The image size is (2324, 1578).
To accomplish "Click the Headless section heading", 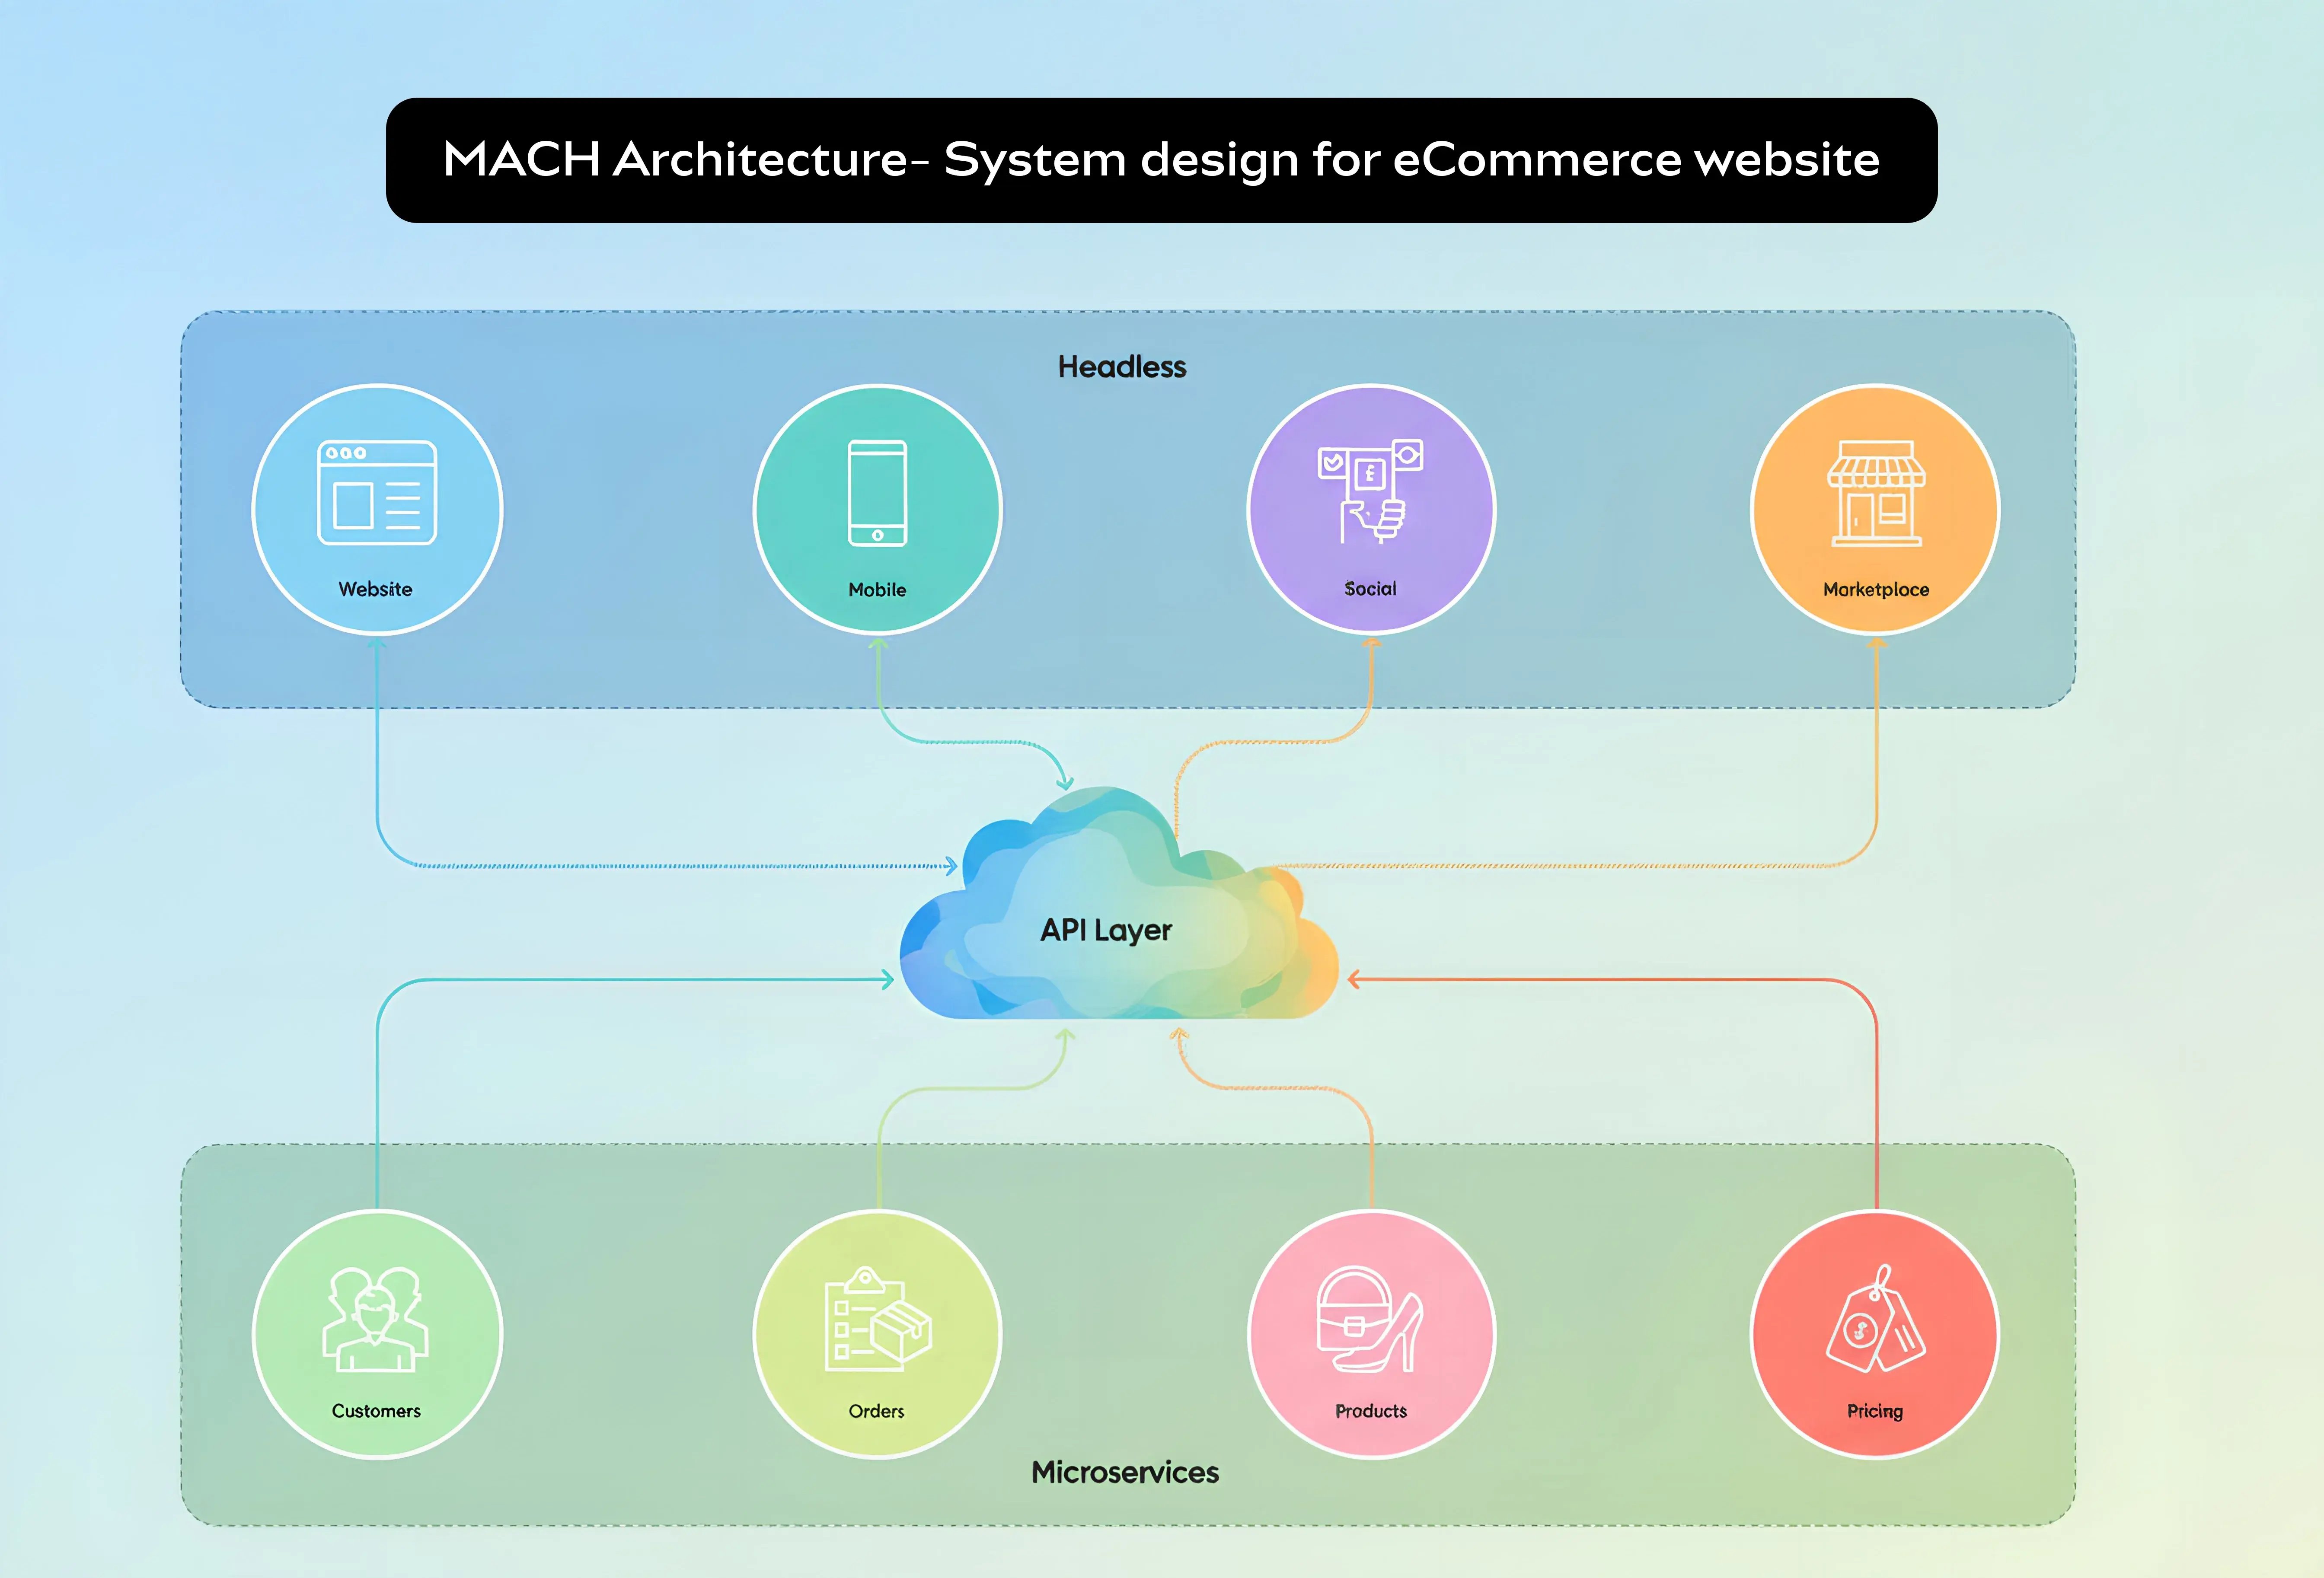I will click(1122, 367).
